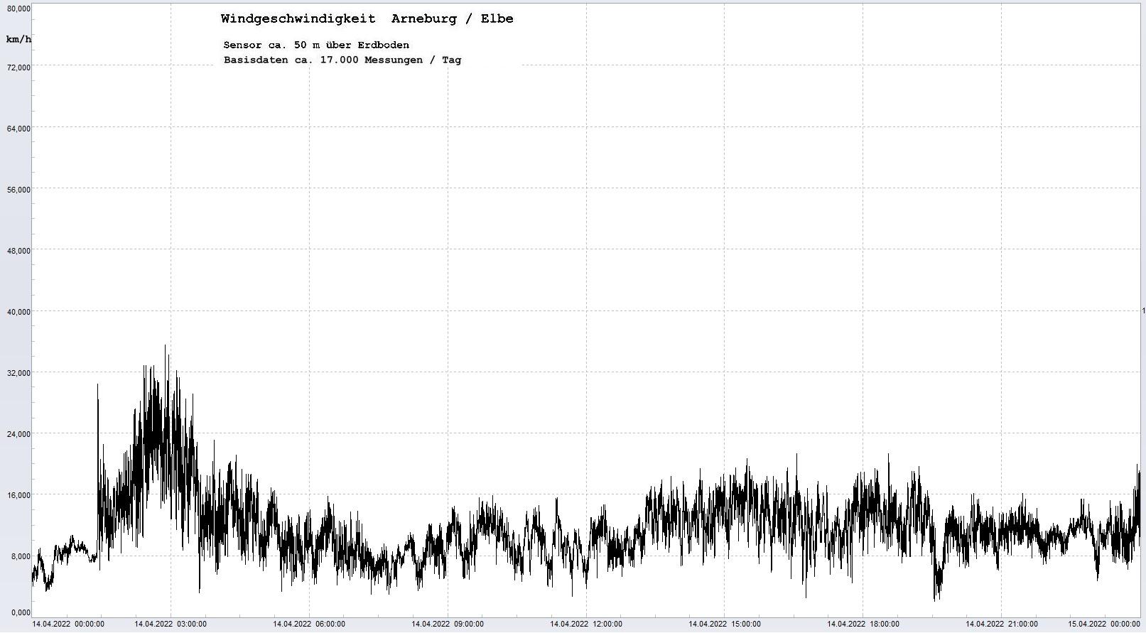Click the 24,000 y-axis label
The width and height of the screenshot is (1146, 633).
[x=18, y=434]
